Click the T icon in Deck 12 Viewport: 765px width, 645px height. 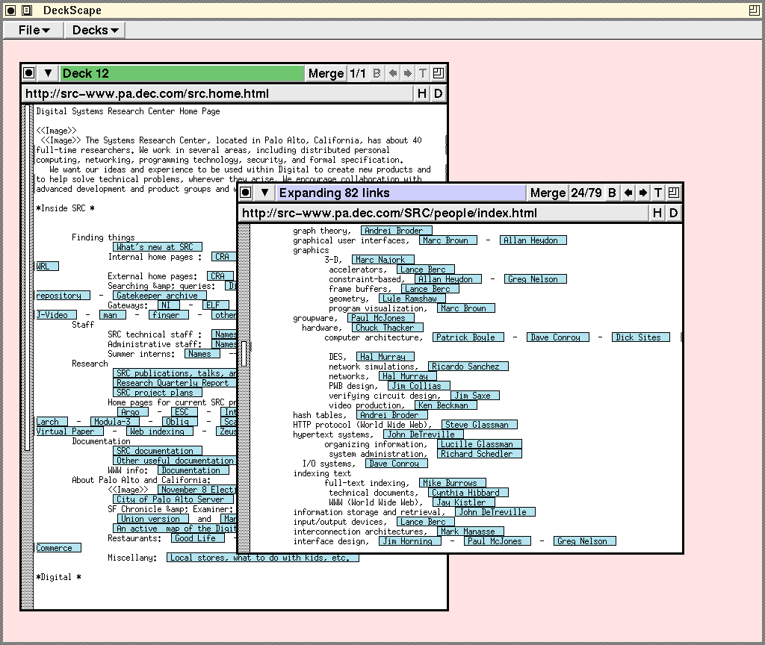click(x=423, y=74)
